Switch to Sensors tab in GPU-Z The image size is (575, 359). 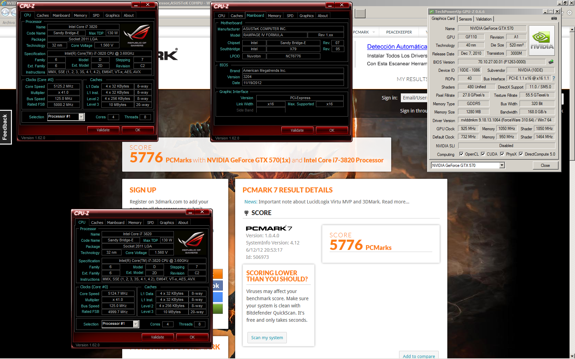click(465, 19)
